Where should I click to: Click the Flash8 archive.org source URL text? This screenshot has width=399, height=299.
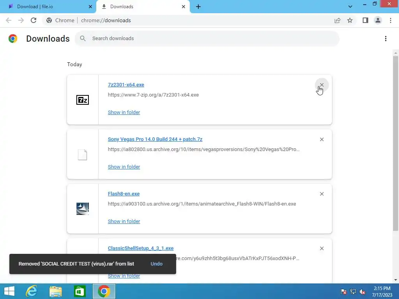pos(202,204)
